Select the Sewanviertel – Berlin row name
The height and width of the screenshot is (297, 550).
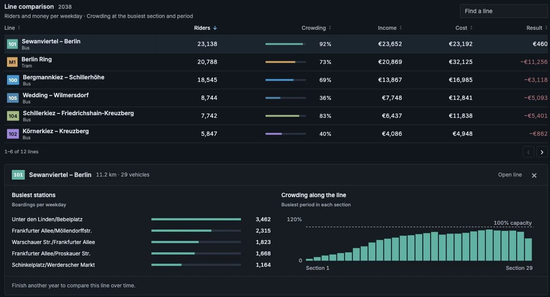51,41
